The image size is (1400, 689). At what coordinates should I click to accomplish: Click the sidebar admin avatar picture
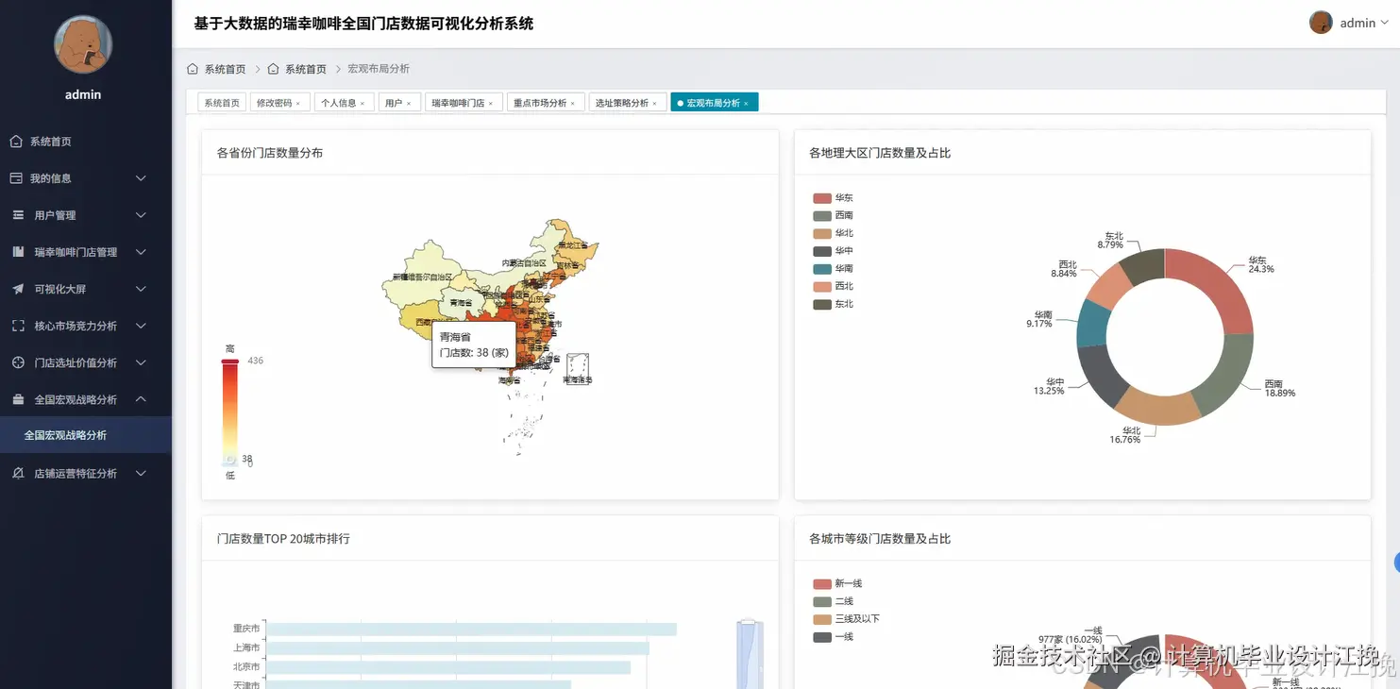point(83,44)
